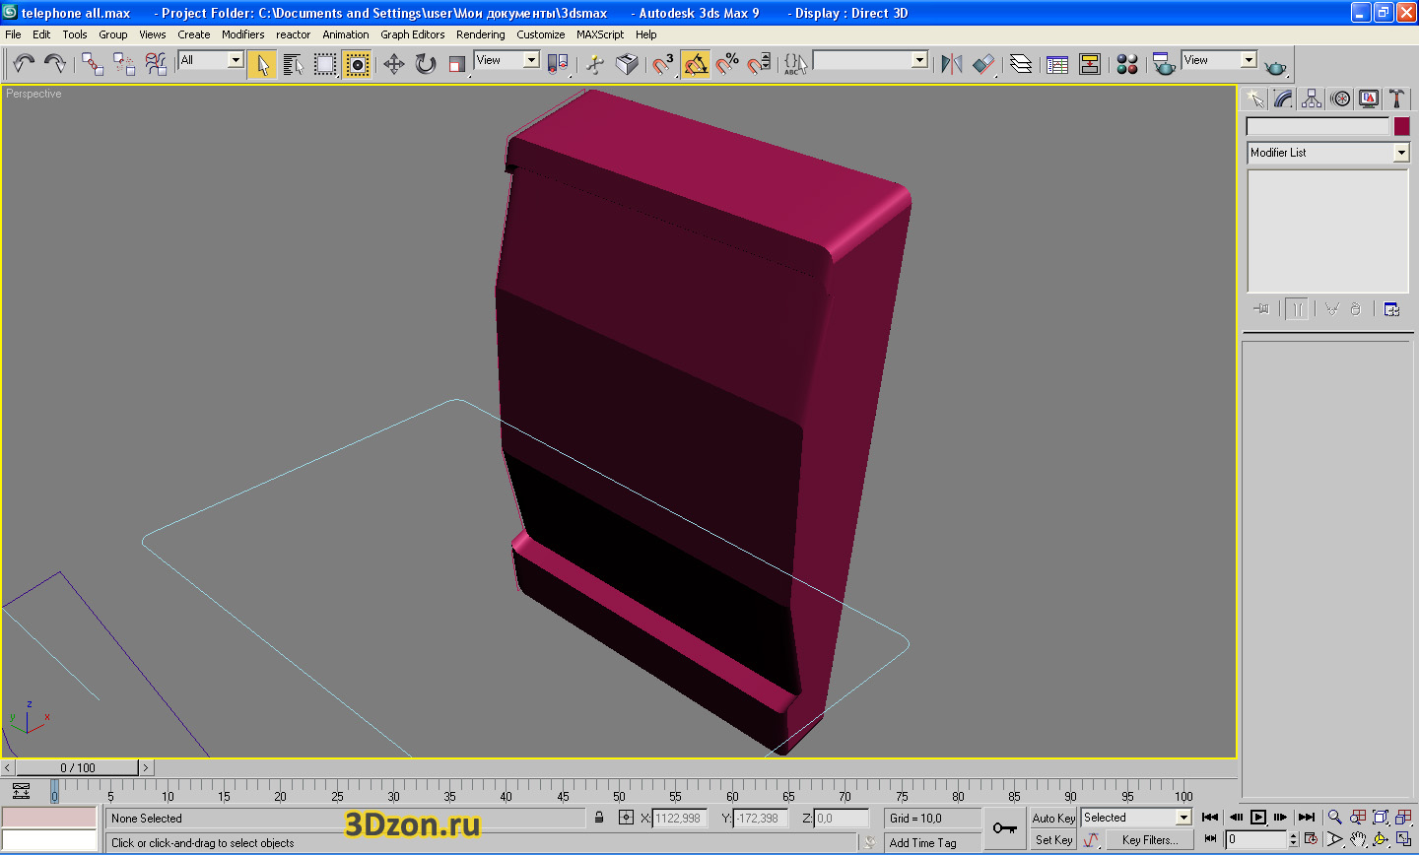Click Rectangular Selection Region icon
The image size is (1419, 855).
[325, 64]
